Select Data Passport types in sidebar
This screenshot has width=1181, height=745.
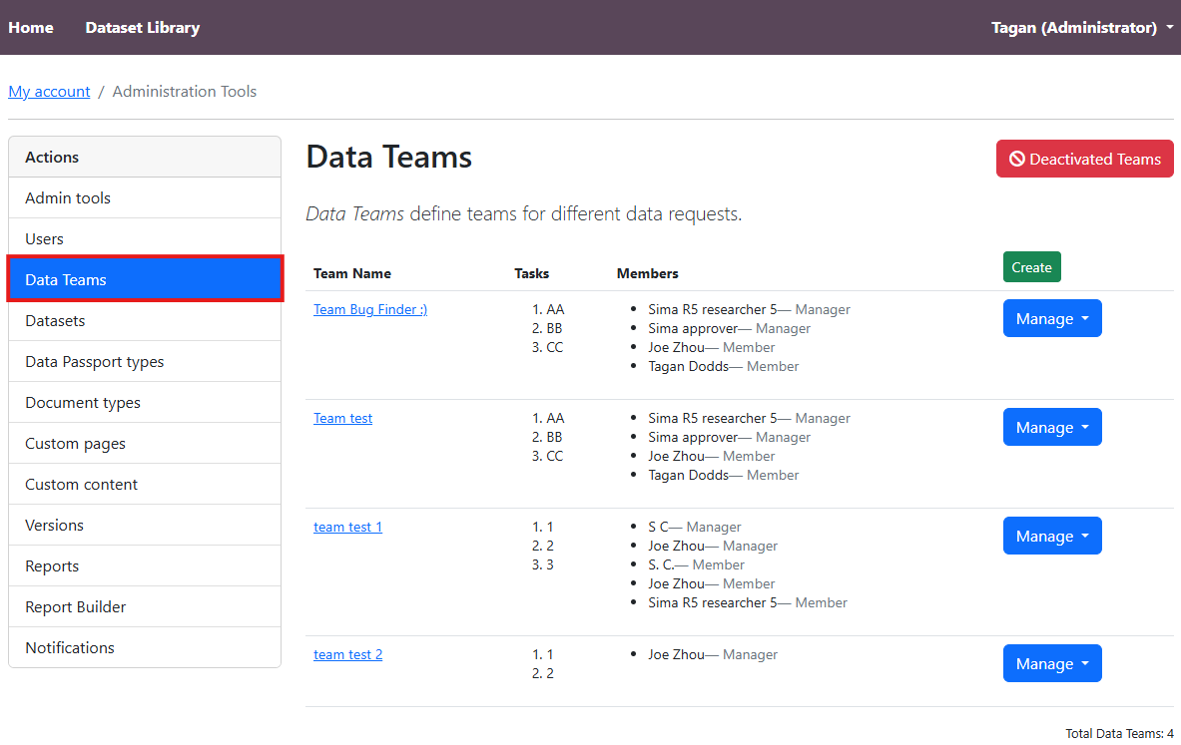coord(94,362)
